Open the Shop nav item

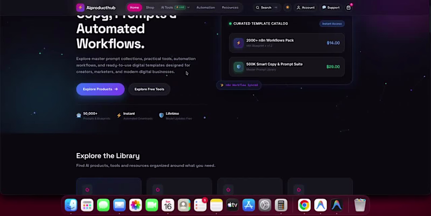click(x=150, y=8)
